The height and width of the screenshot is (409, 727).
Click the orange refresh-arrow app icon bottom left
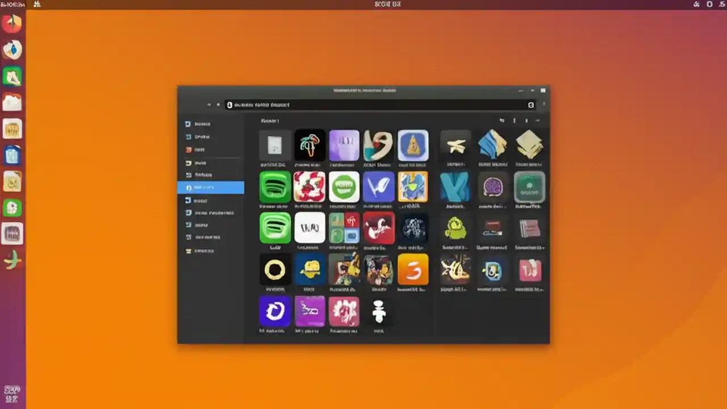[x=275, y=311]
